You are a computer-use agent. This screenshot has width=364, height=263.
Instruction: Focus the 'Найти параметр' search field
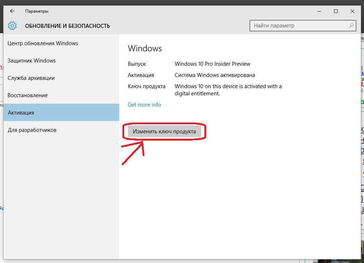(298, 26)
